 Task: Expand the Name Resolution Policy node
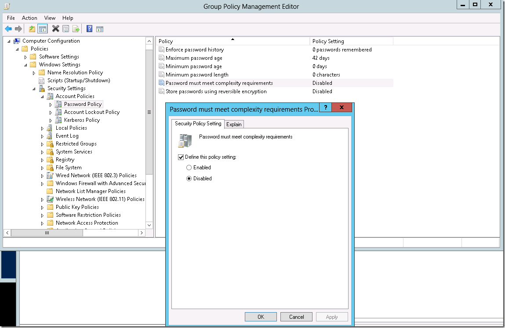(34, 73)
